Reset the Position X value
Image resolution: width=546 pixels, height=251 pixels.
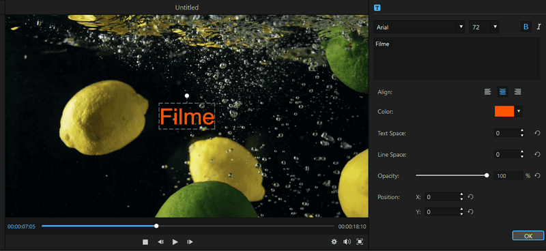tap(471, 197)
